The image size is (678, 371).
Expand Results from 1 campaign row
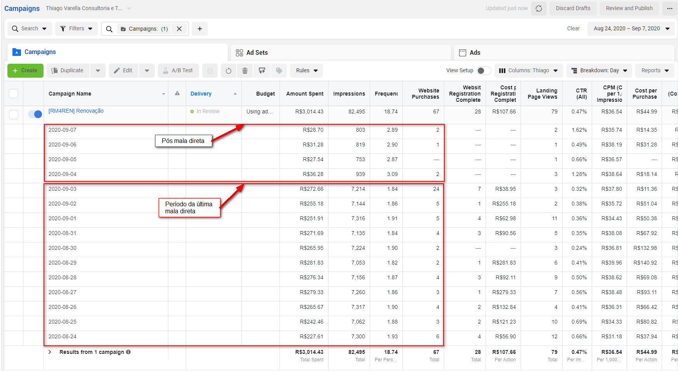[x=50, y=352]
